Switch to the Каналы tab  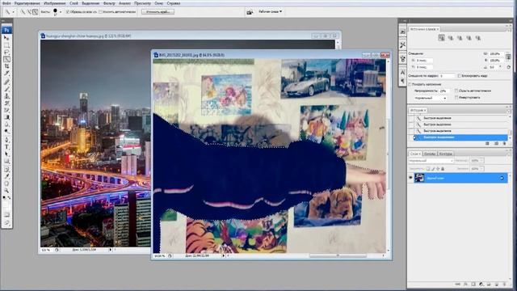pyautogui.click(x=430, y=154)
